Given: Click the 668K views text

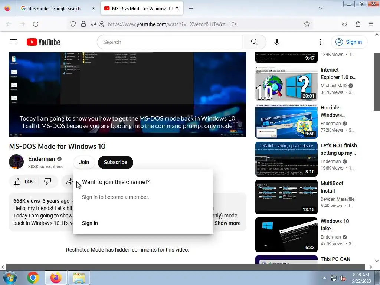Looking at the screenshot, I should [27, 201].
